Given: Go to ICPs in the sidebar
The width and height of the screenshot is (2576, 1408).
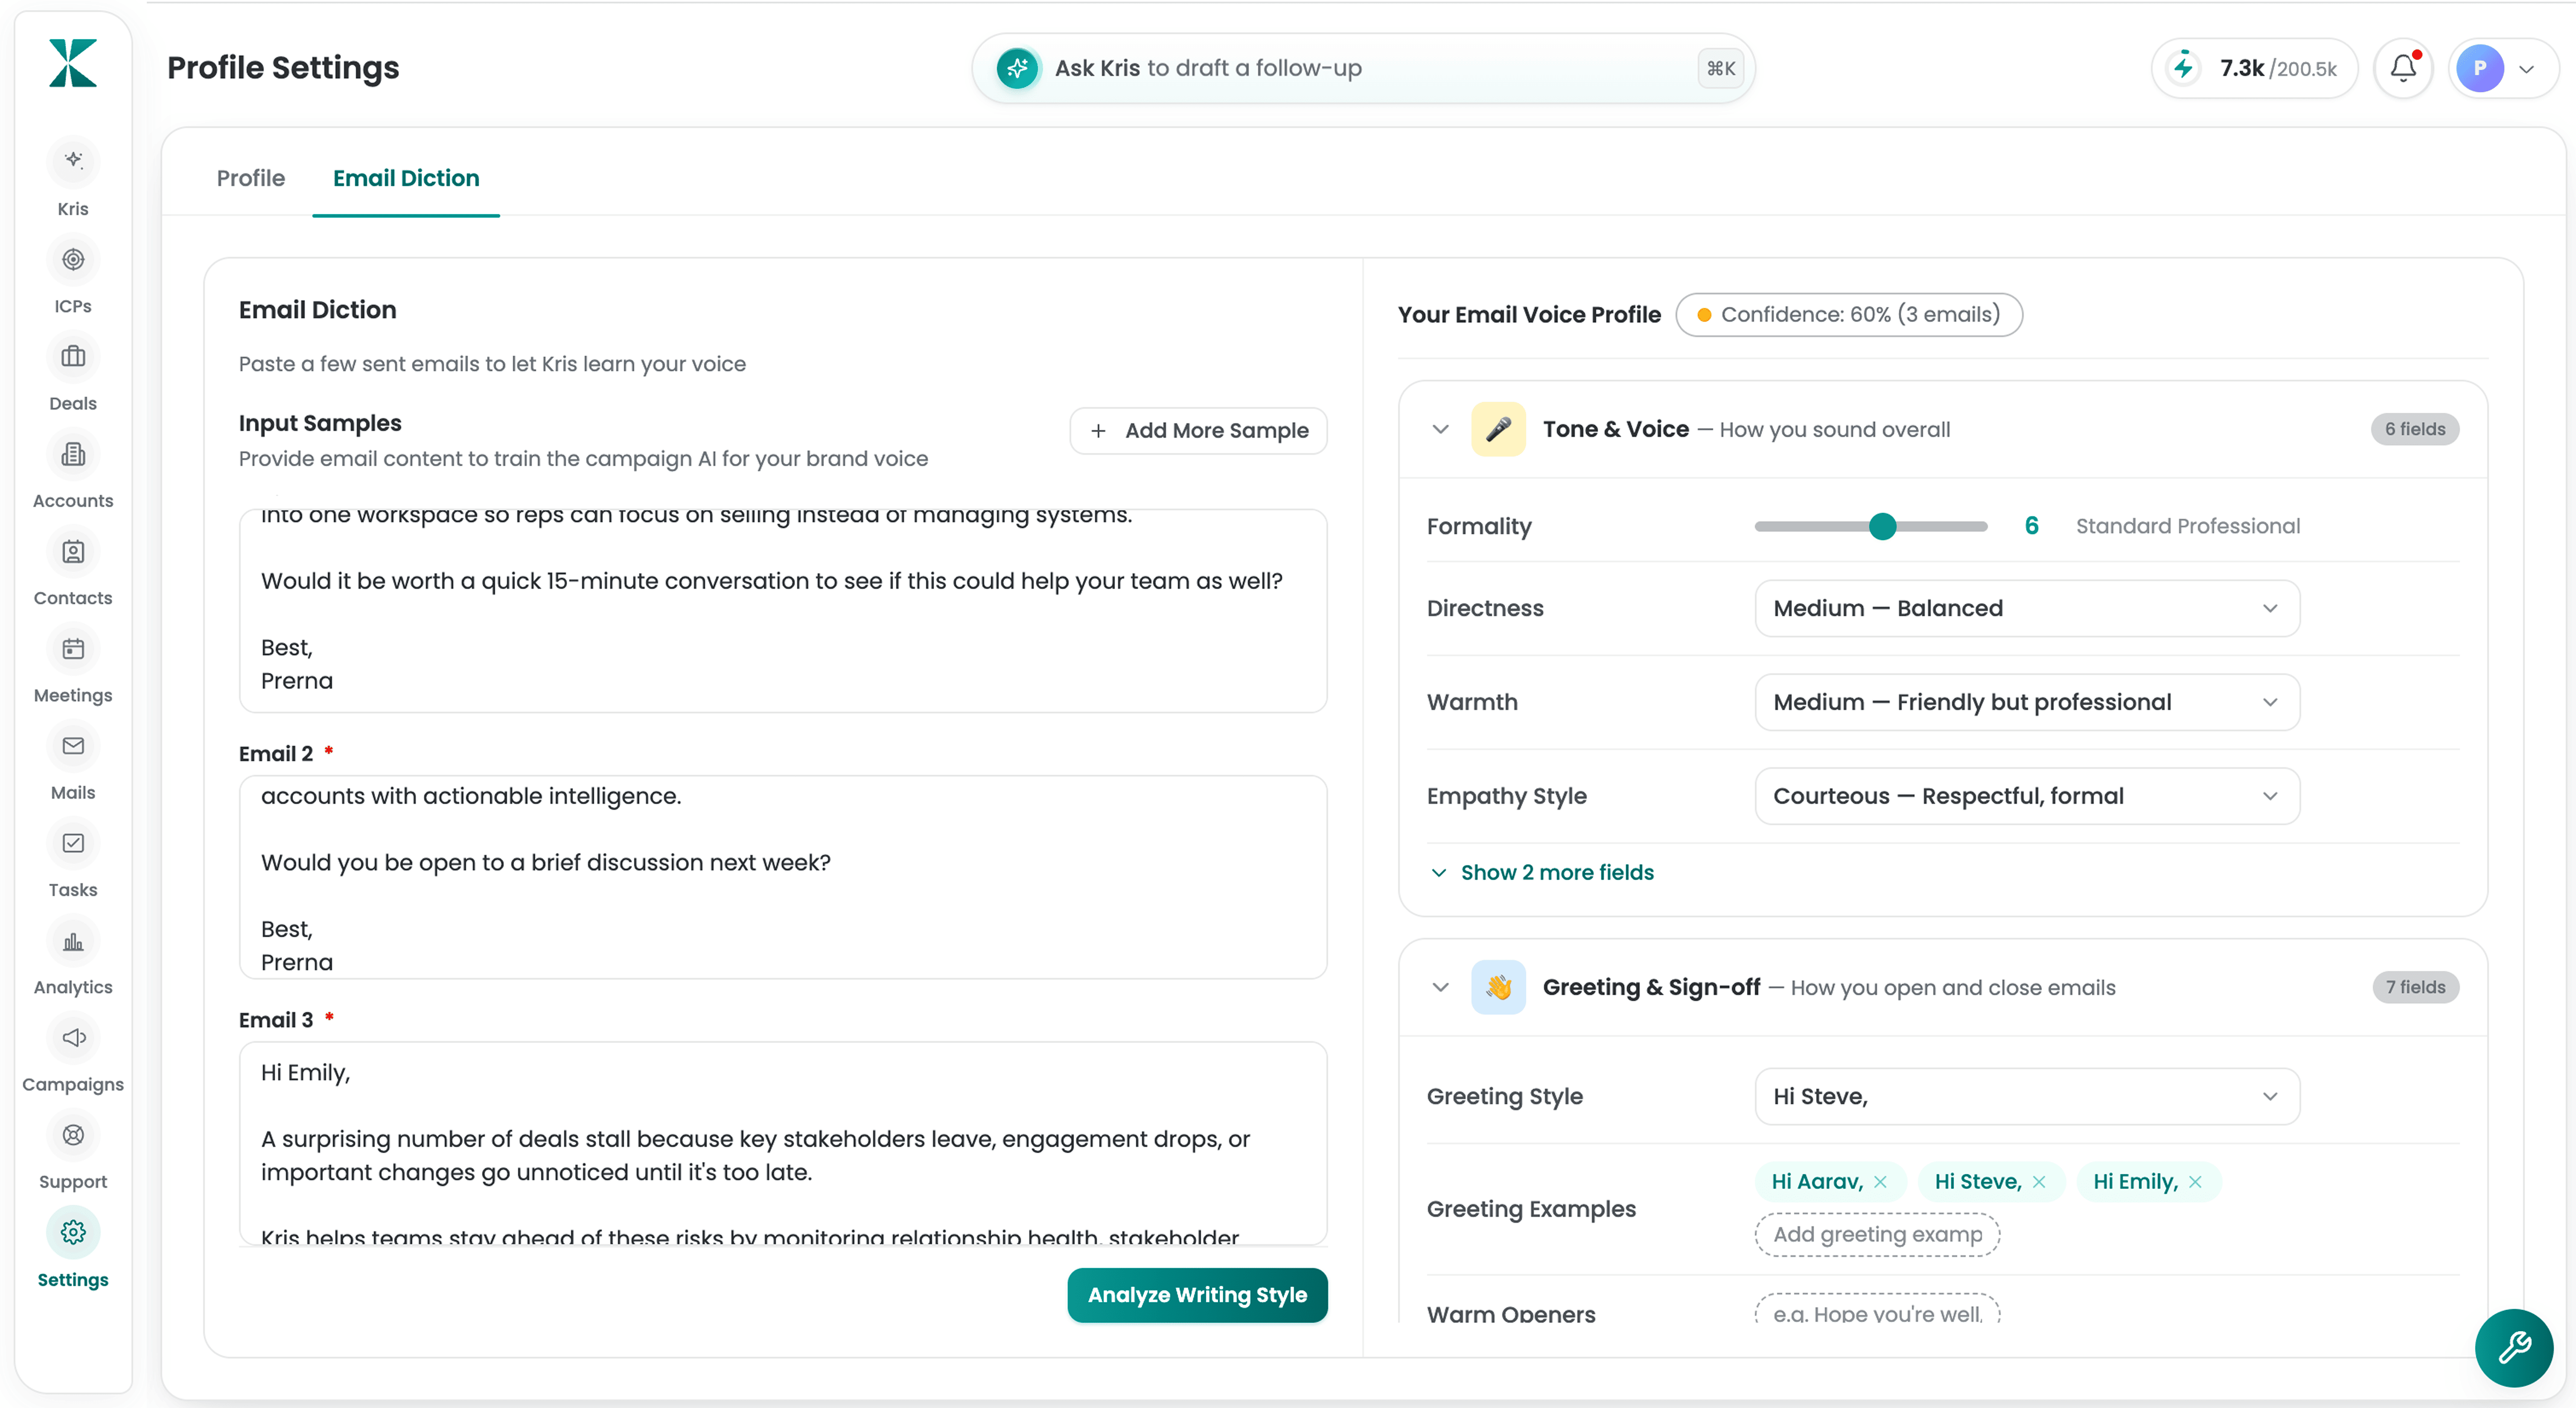Looking at the screenshot, I should pos(73,260).
